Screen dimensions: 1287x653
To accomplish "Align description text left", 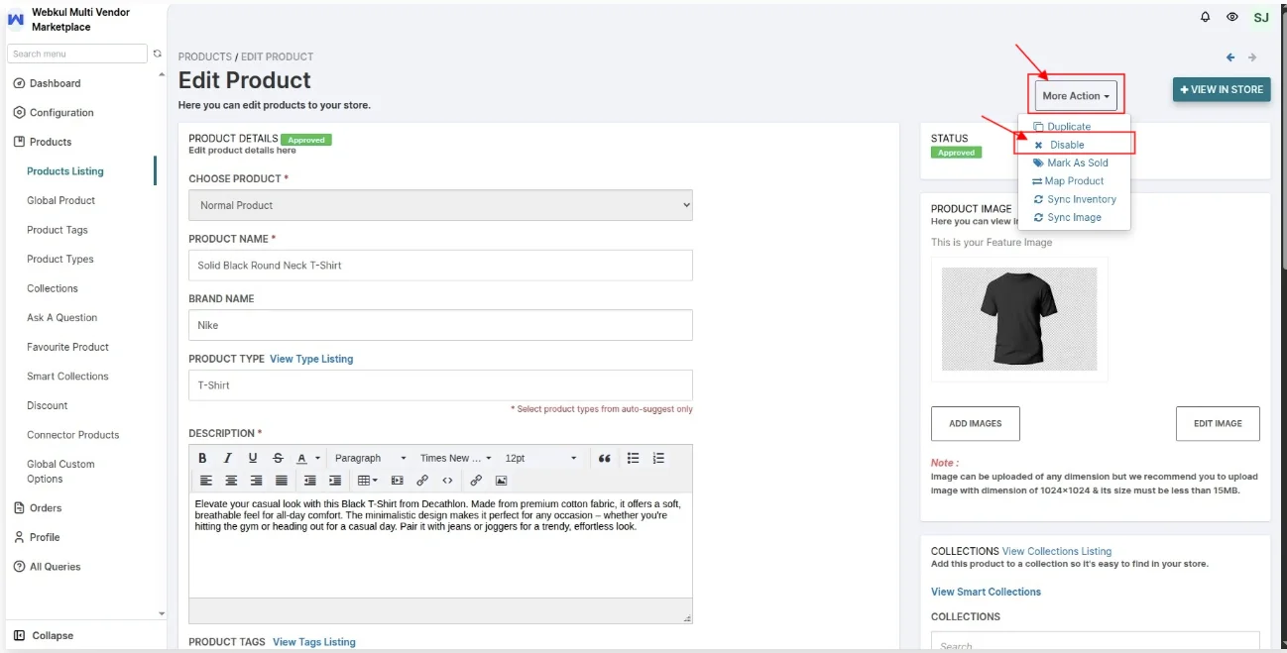I will (206, 481).
